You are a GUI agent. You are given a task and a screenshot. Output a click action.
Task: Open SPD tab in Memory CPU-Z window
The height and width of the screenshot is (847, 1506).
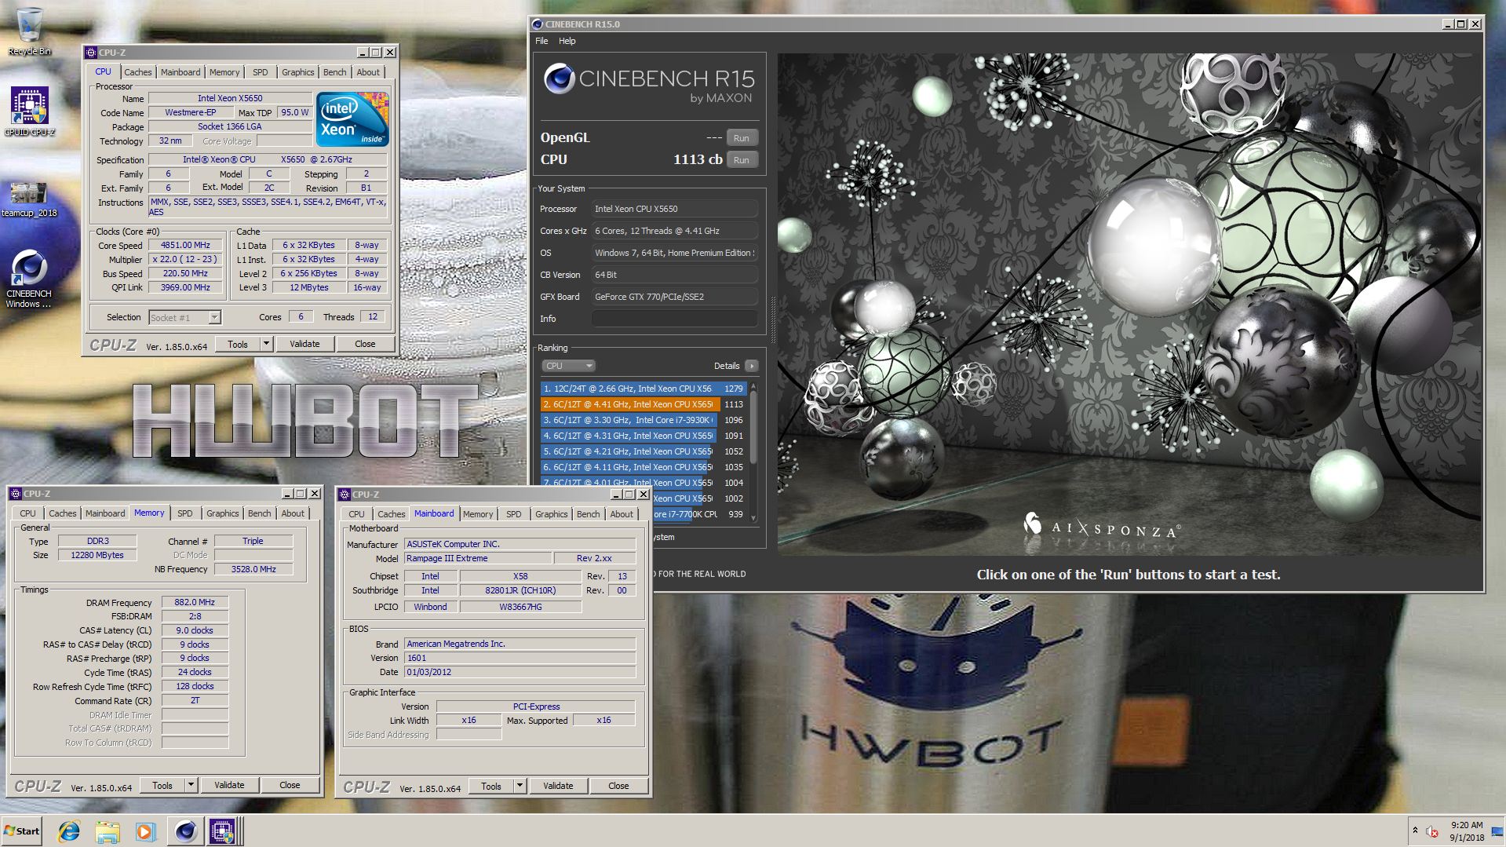tap(184, 513)
